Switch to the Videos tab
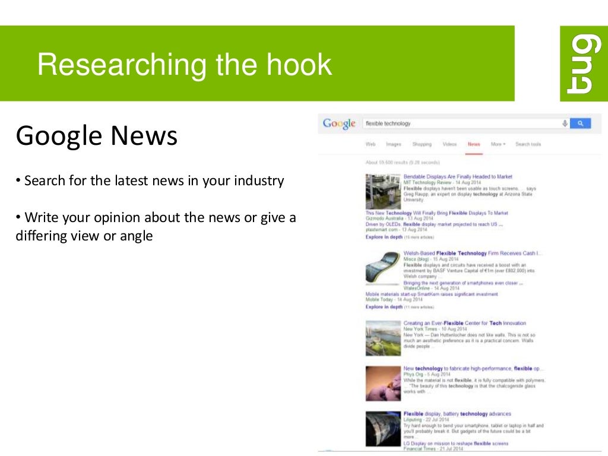Screen dimensions: 608x456 pyautogui.click(x=450, y=144)
